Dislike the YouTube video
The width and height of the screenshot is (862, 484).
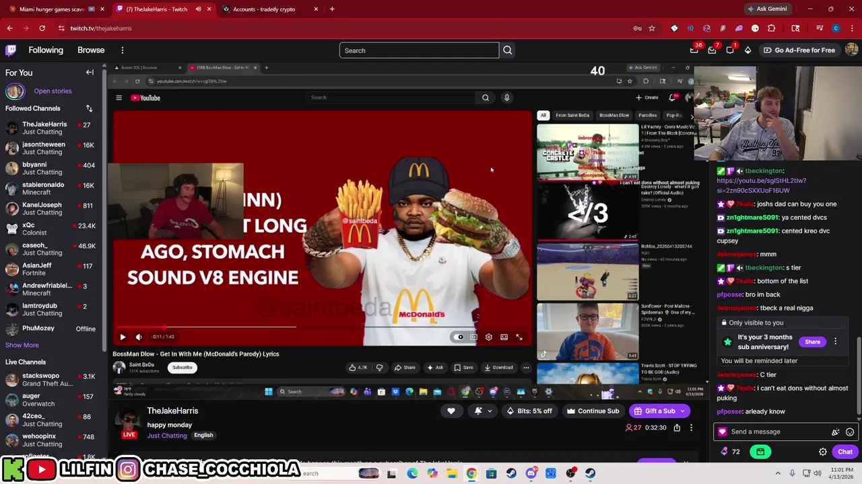[x=379, y=368]
